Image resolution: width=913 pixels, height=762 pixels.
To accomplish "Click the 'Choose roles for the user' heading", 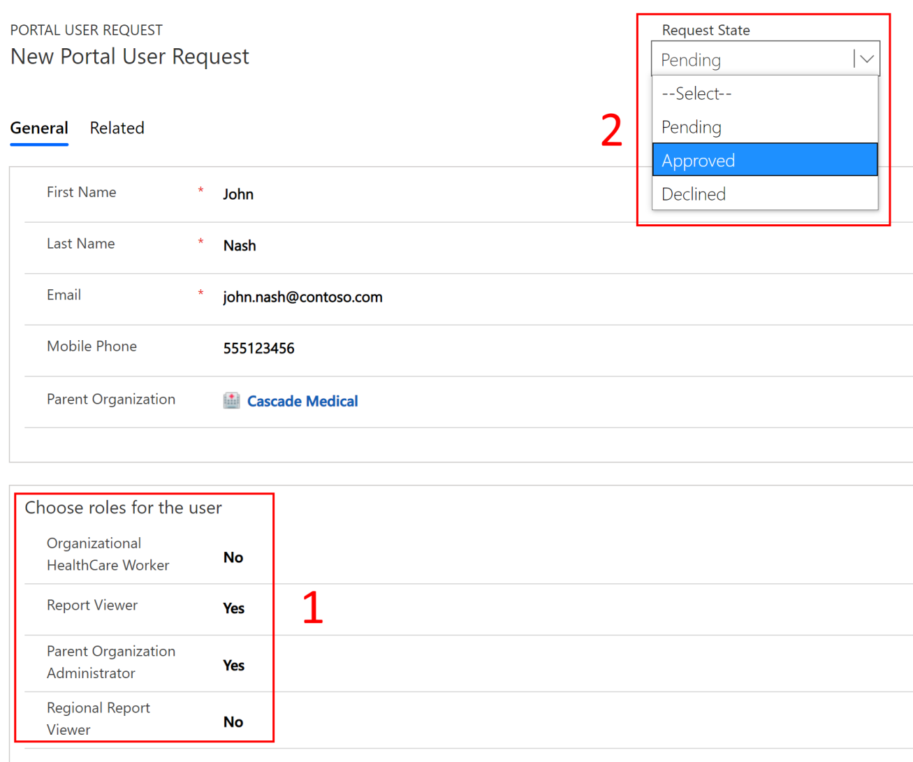I will pos(123,508).
